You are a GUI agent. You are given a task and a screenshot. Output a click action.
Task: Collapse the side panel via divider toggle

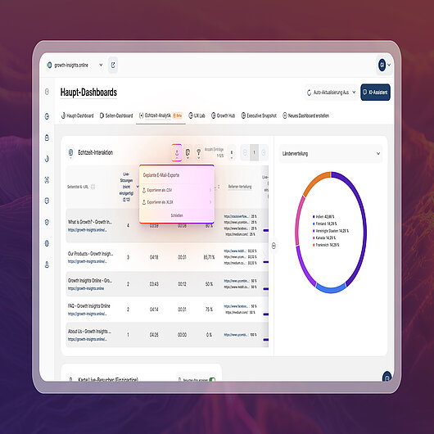tap(274, 246)
